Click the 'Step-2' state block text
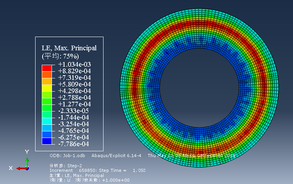293x184 pixels. (x=75, y=166)
